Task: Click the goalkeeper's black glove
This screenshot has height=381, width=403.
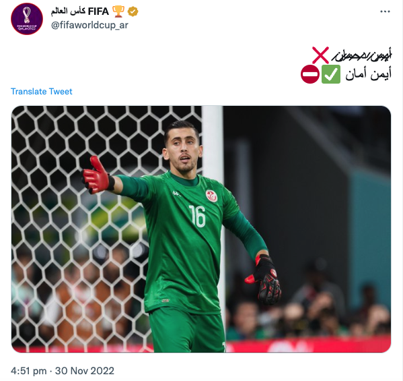Action: [264, 279]
